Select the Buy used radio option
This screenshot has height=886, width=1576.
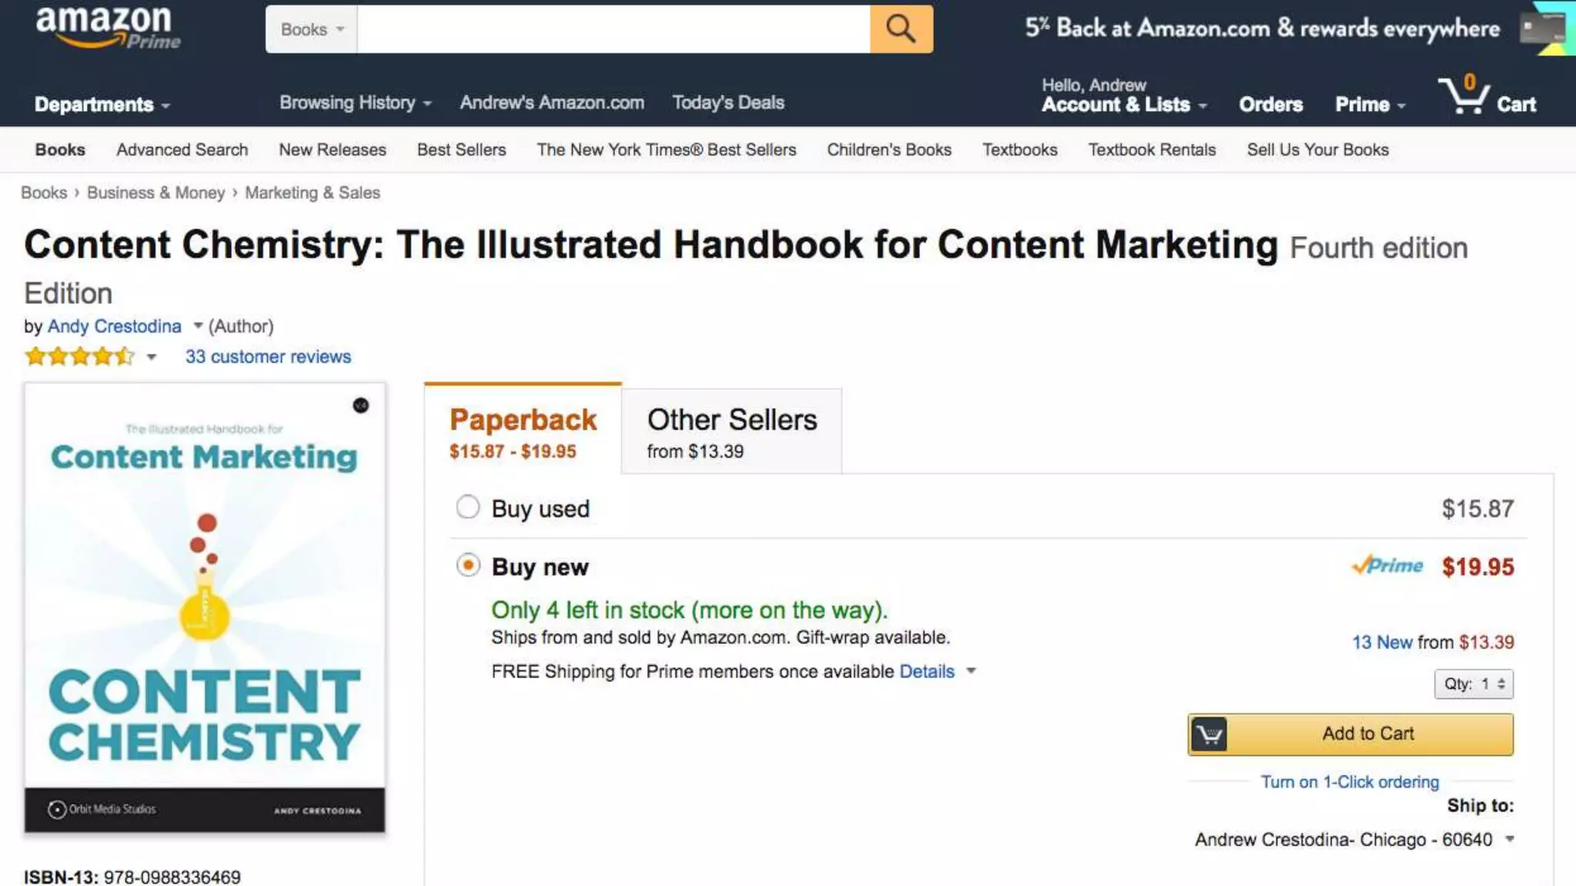tap(468, 508)
